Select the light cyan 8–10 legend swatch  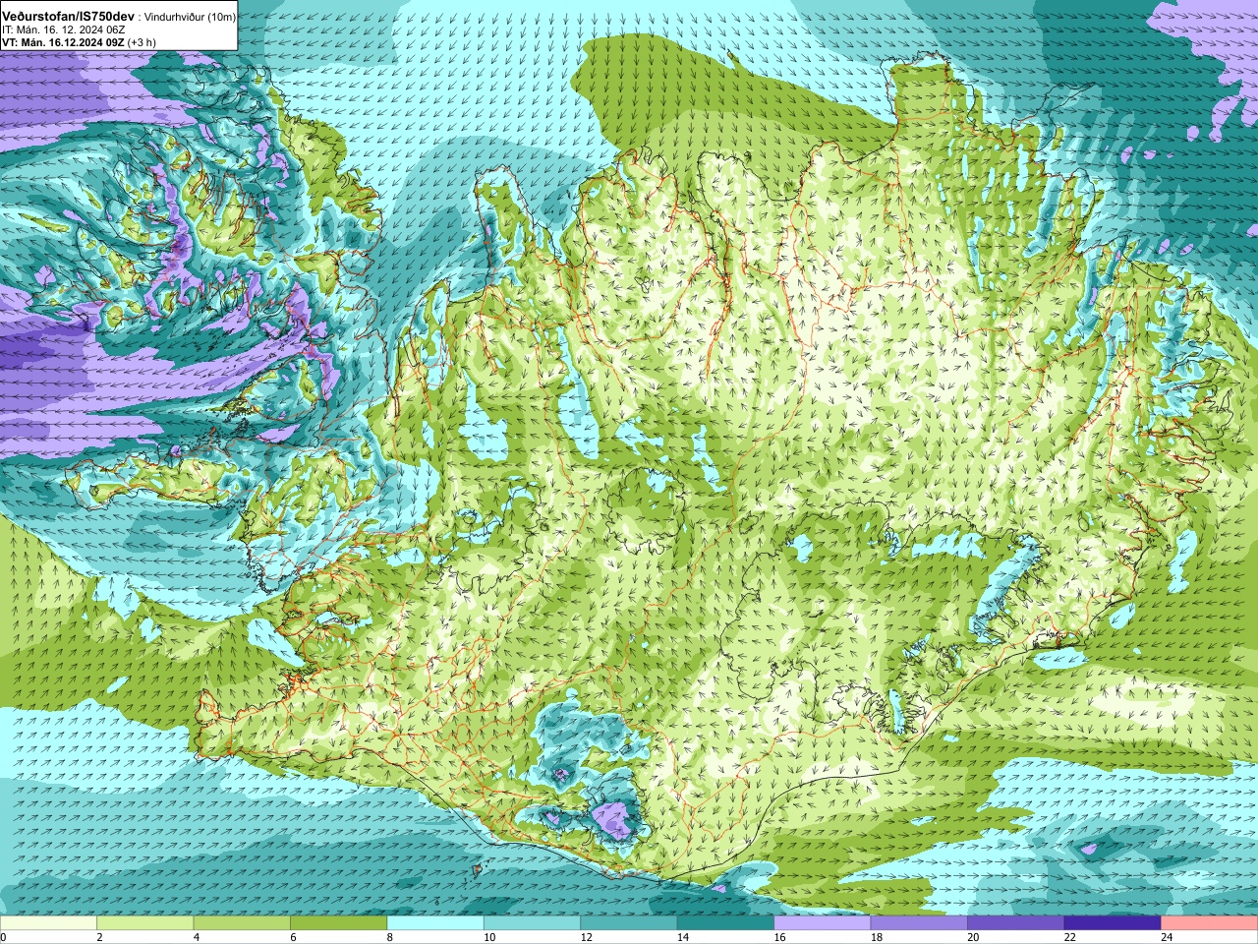coord(435,923)
